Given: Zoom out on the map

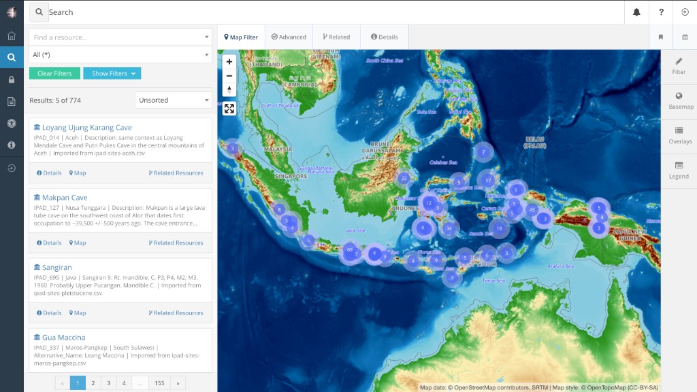Looking at the screenshot, I should coord(229,76).
